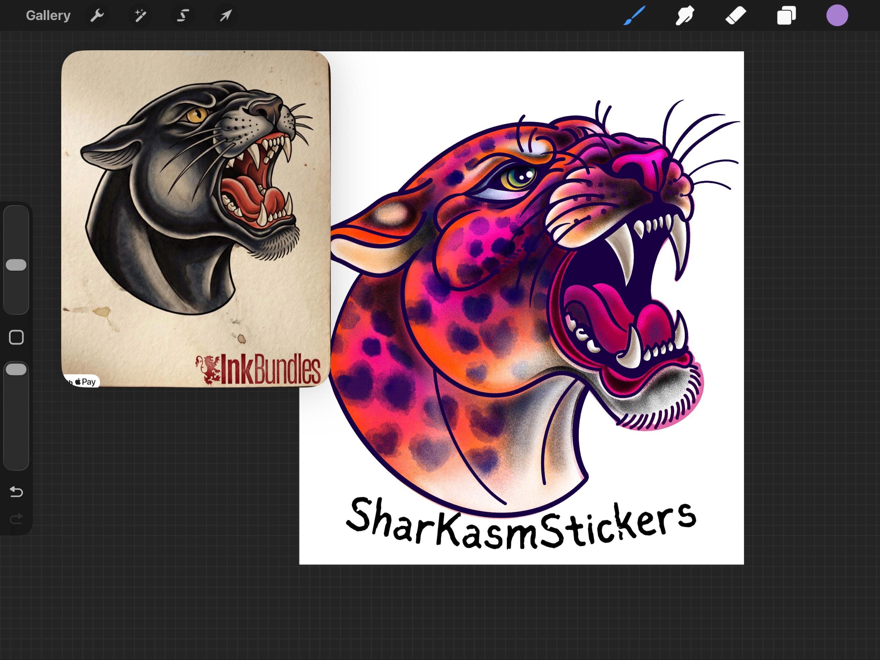This screenshot has width=880, height=660.
Task: Tap the grab handle atop the reference window
Action: coord(198,54)
